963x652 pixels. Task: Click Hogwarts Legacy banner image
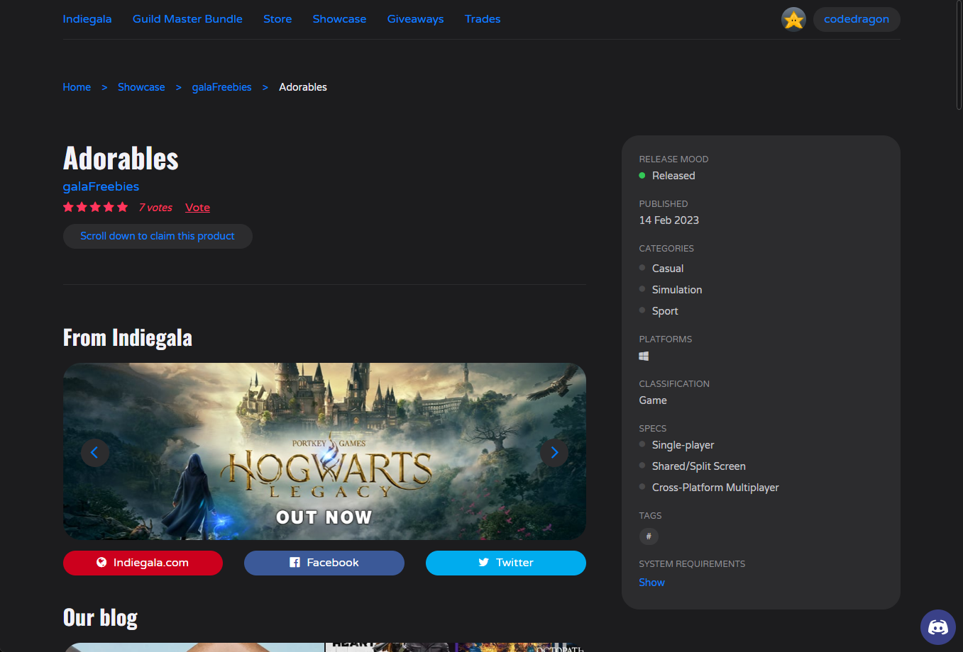point(324,451)
